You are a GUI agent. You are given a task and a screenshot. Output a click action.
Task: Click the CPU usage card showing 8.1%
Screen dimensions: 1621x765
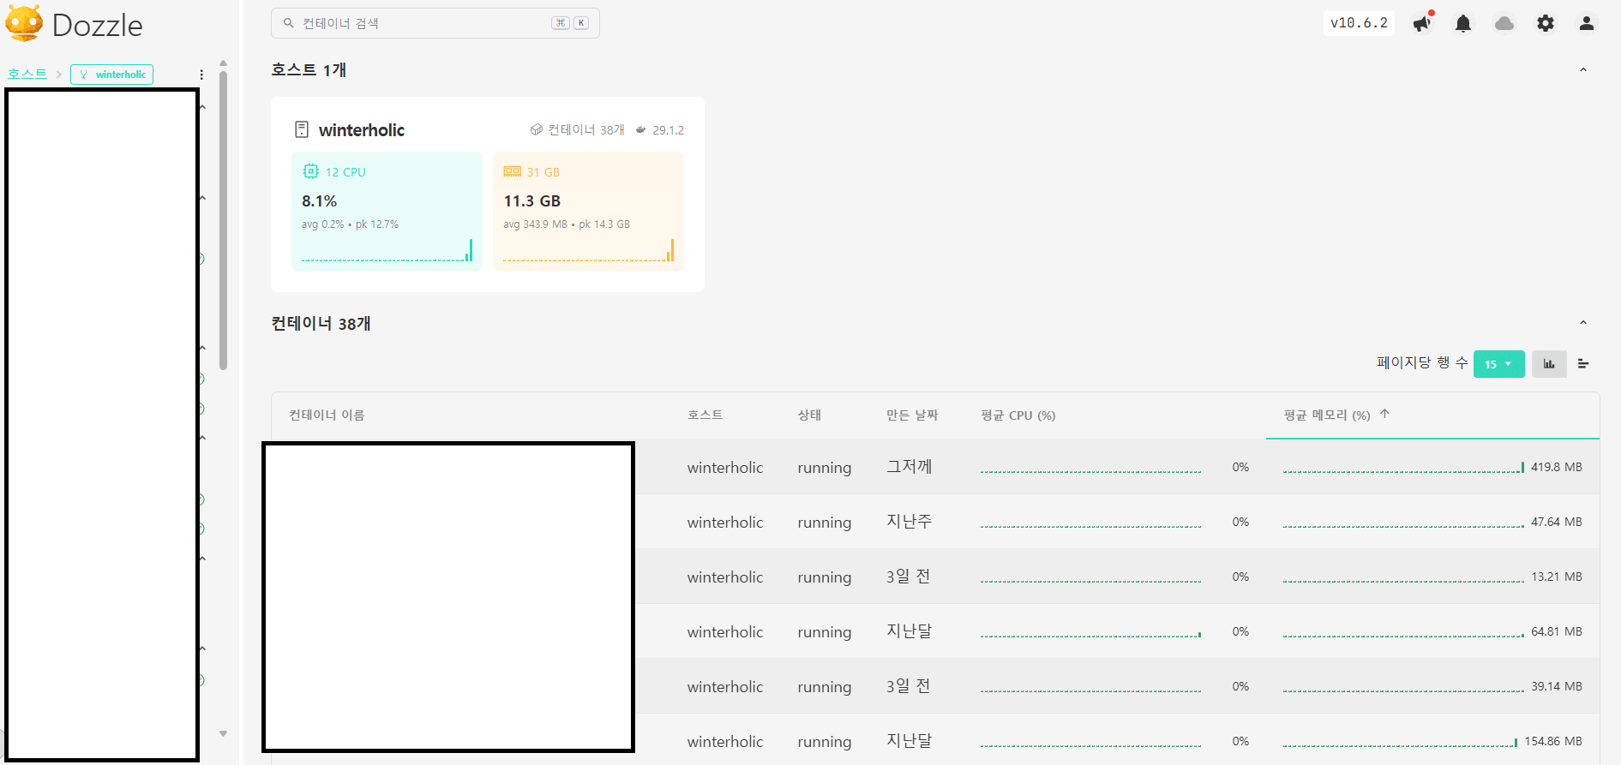tap(387, 212)
